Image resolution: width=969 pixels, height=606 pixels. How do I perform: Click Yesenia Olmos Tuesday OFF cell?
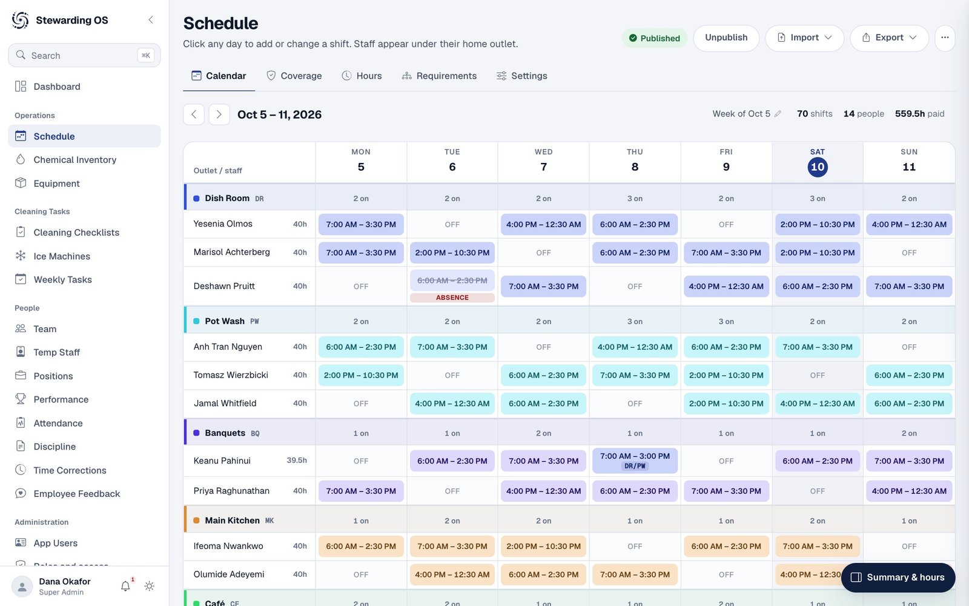tap(452, 224)
